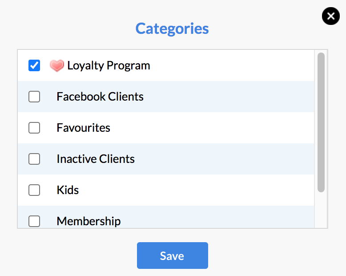Toggle the Kids checkbox on
Screen dimensions: 346x276
tap(34, 190)
